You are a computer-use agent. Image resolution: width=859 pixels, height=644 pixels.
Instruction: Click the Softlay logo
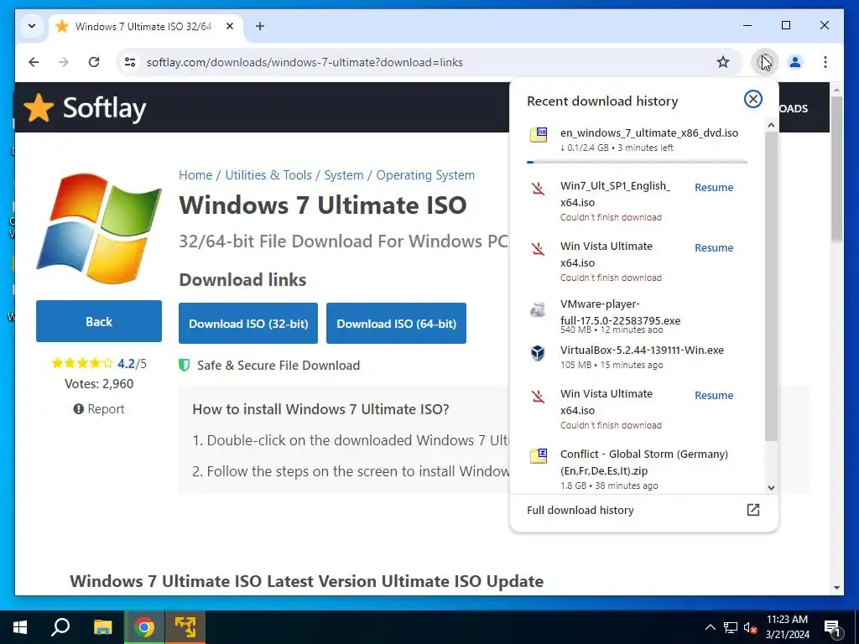(x=86, y=108)
